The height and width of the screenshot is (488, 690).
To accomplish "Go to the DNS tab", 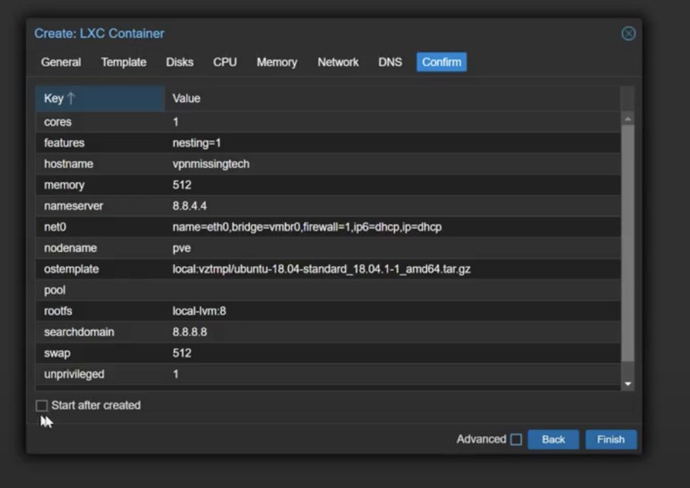I will (x=390, y=63).
